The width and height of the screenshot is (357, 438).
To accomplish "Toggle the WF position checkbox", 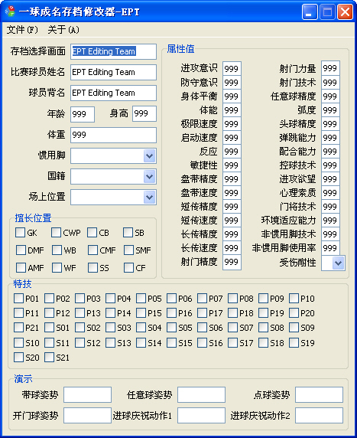I will pyautogui.click(x=57, y=267).
